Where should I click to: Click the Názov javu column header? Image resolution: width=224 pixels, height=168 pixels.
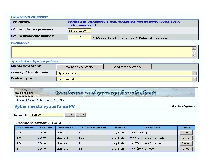click(x=153, y=128)
